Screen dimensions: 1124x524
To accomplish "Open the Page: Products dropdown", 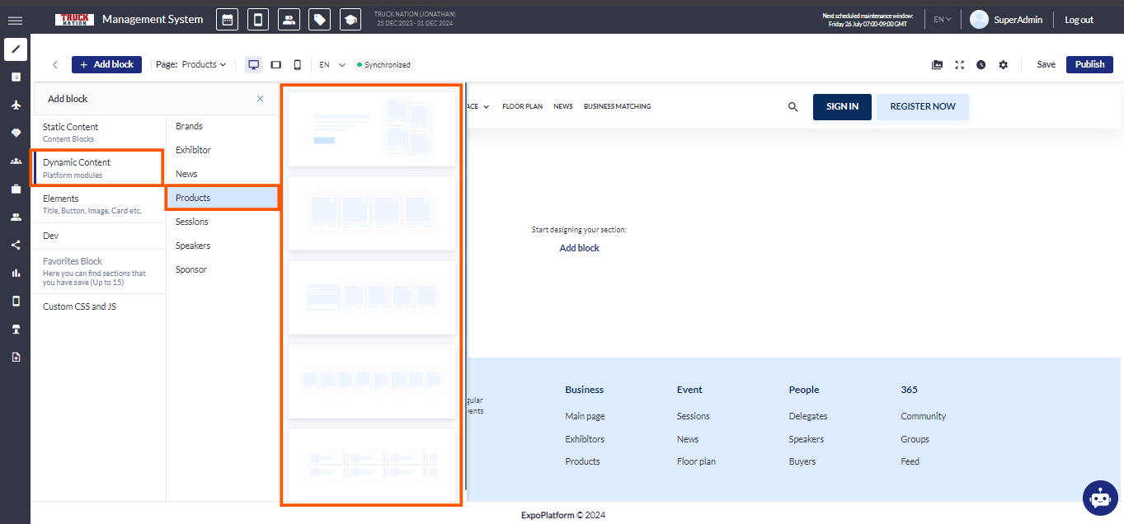I will [x=190, y=64].
